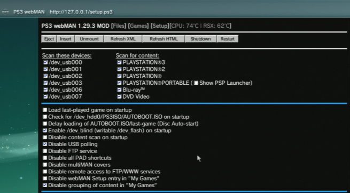This screenshot has width=350, height=193.
Task: Toggle Disable USB polling checkbox
Action: tap(45, 144)
